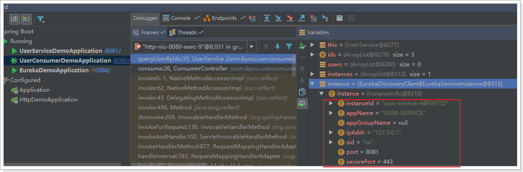Viewport: 523px width, 172px height.
Task: Select UserServiceDemoApplication in the run list
Action: pos(61,51)
